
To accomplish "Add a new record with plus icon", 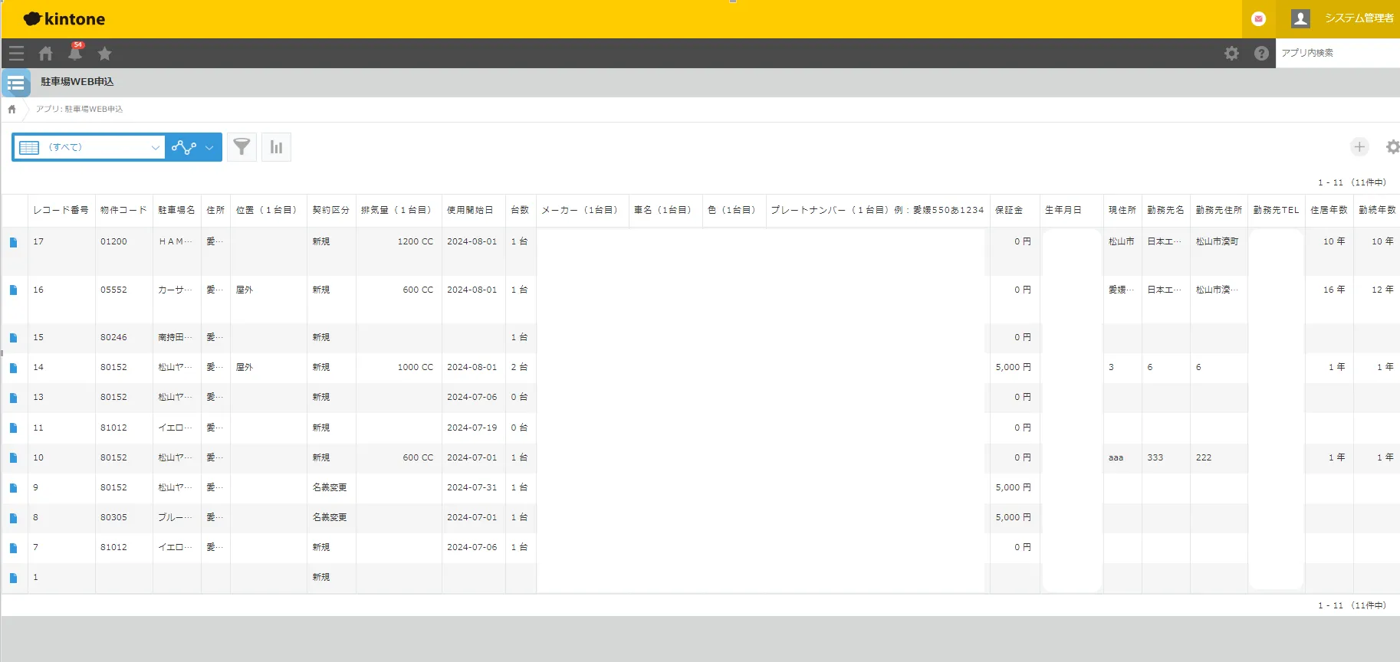I will (1359, 147).
